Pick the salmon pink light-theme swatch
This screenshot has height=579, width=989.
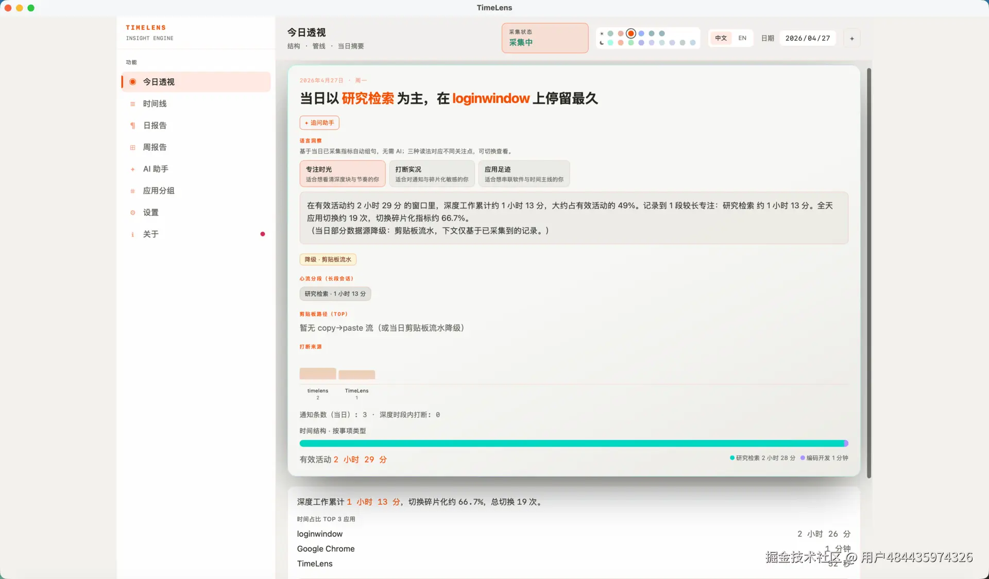click(x=621, y=33)
